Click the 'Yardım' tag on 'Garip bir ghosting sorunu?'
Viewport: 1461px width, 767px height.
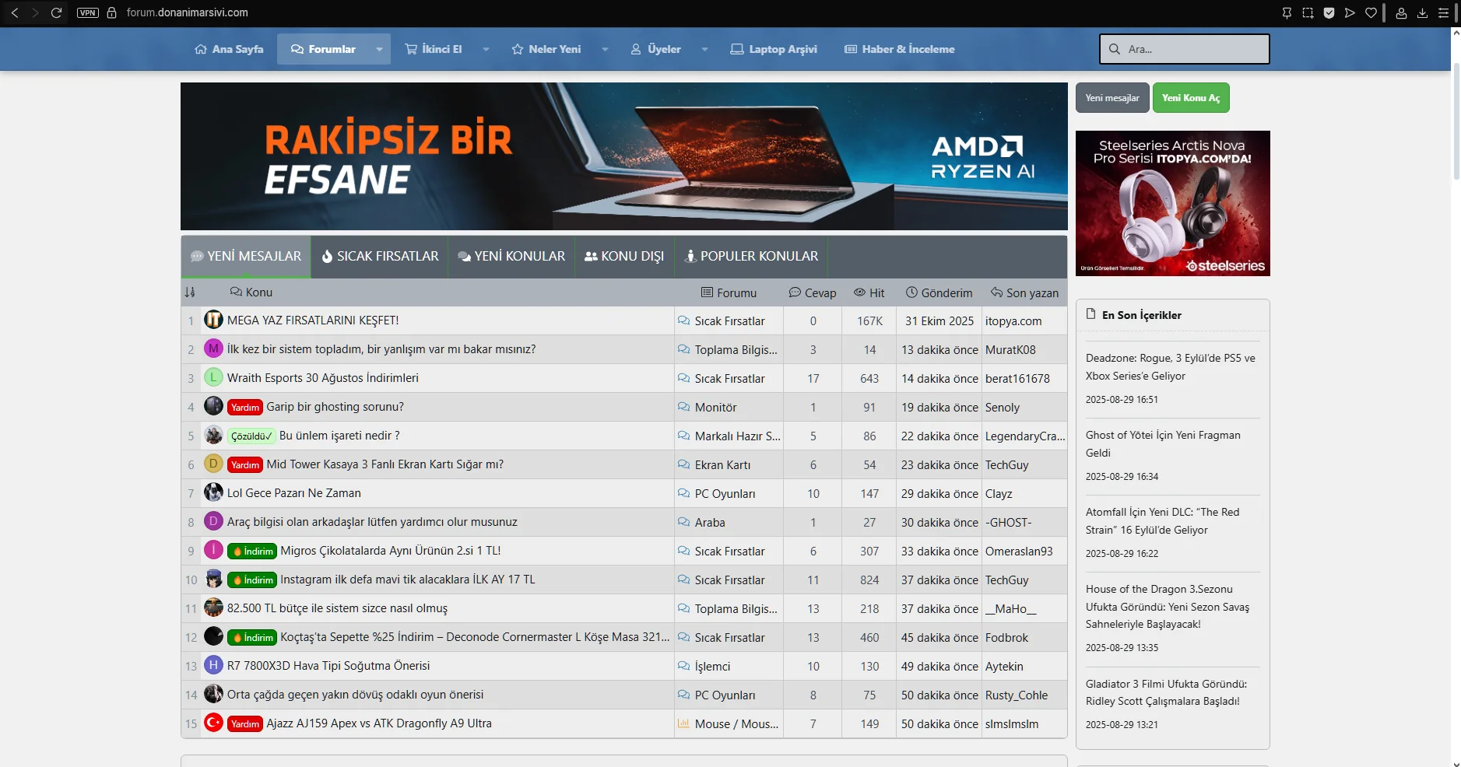click(x=245, y=407)
